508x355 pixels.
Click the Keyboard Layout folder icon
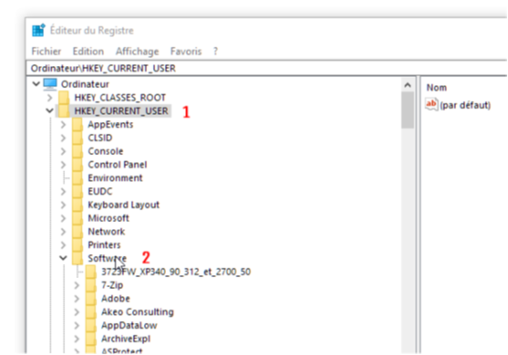click(x=77, y=205)
